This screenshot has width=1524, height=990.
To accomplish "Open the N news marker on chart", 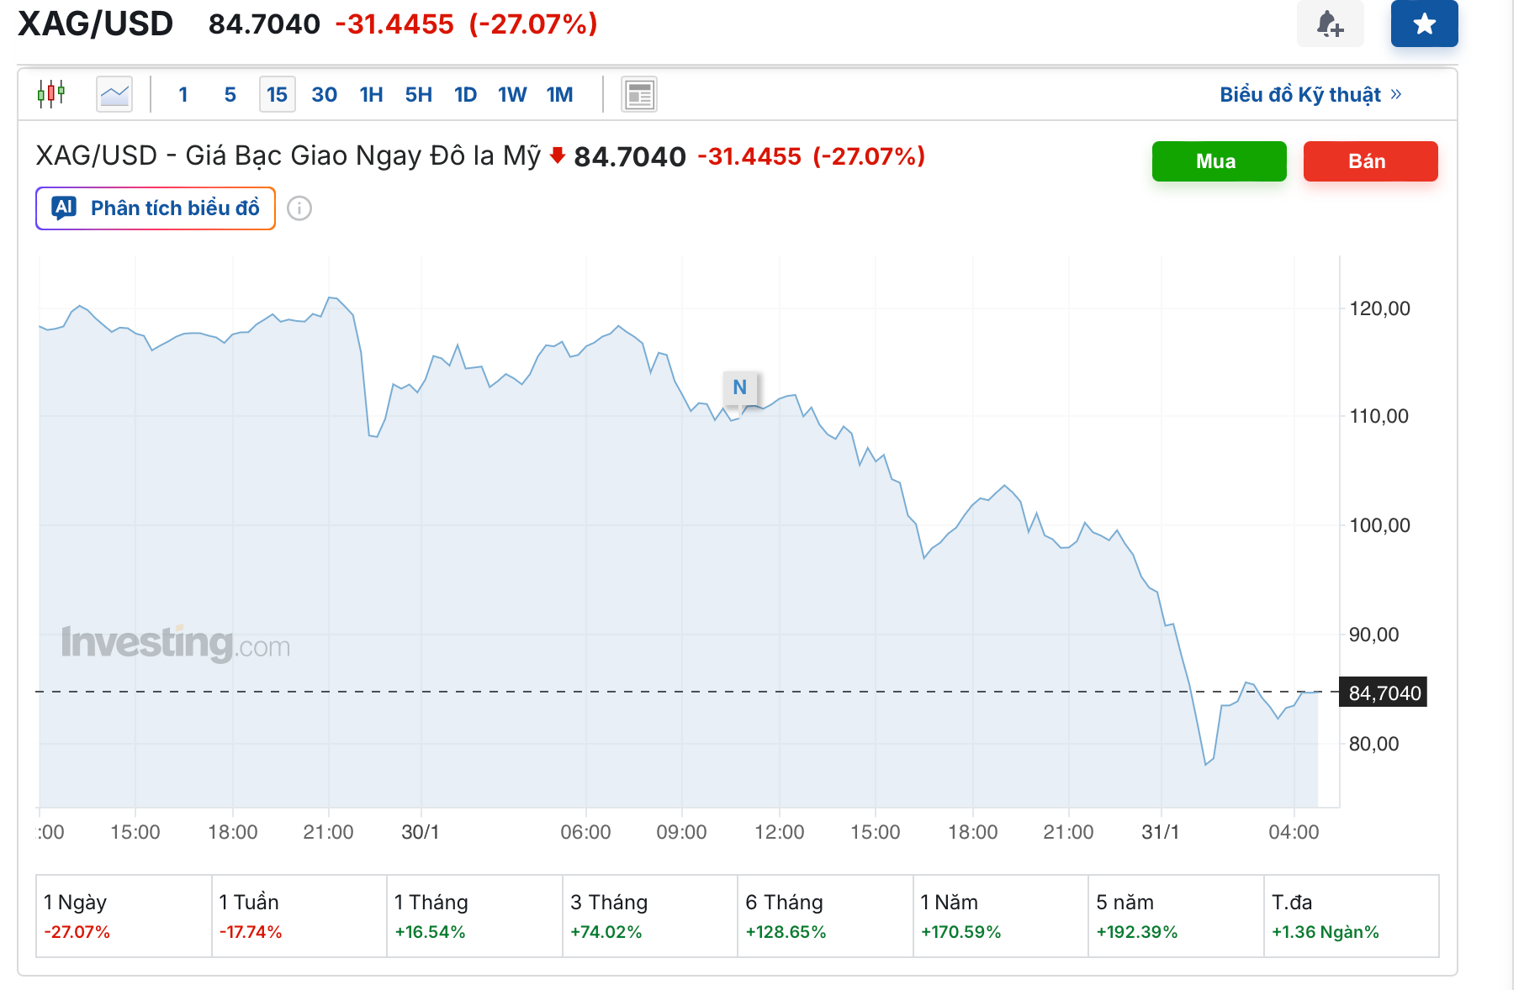I will click(x=740, y=387).
